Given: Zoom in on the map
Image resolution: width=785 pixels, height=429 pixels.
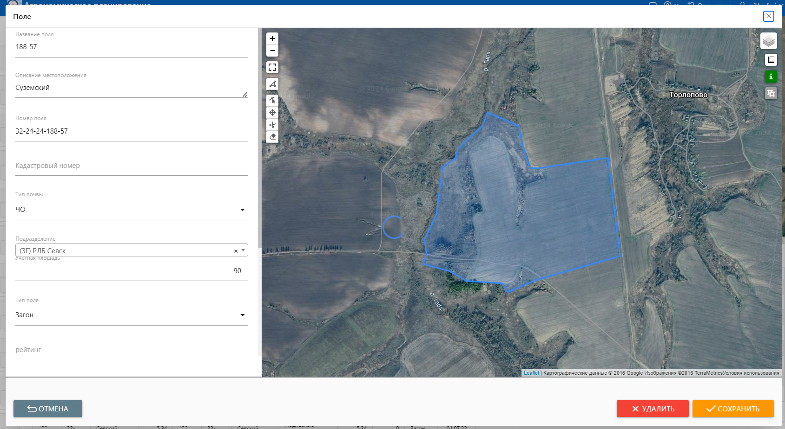Looking at the screenshot, I should click(272, 38).
